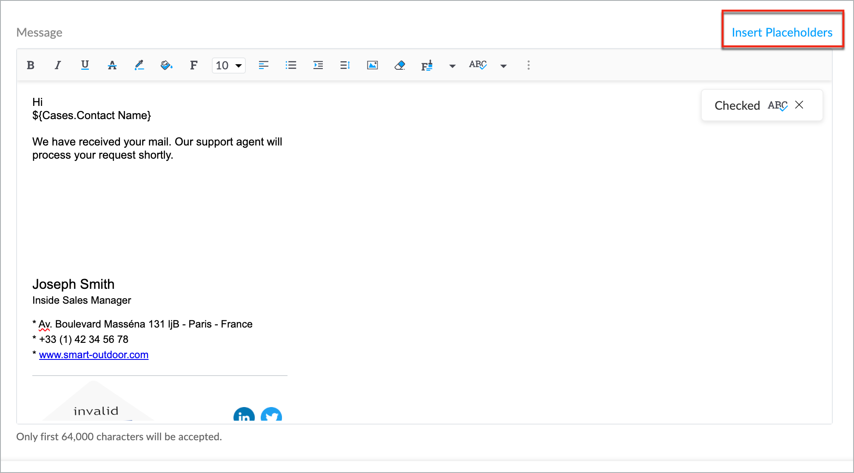Run spell check from toolbar
This screenshot has width=854, height=473.
[x=478, y=65]
